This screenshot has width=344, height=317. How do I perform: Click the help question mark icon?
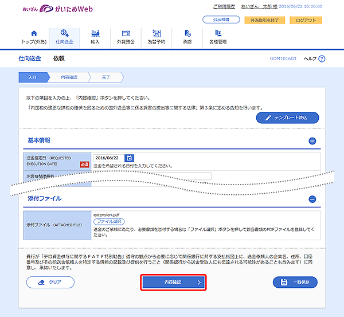point(322,59)
